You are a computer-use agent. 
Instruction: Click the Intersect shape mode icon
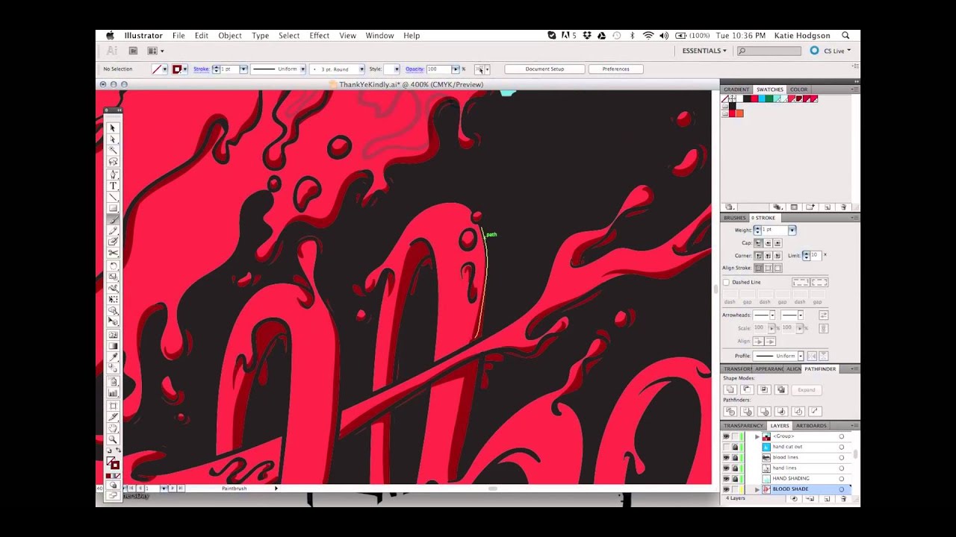[x=764, y=389]
